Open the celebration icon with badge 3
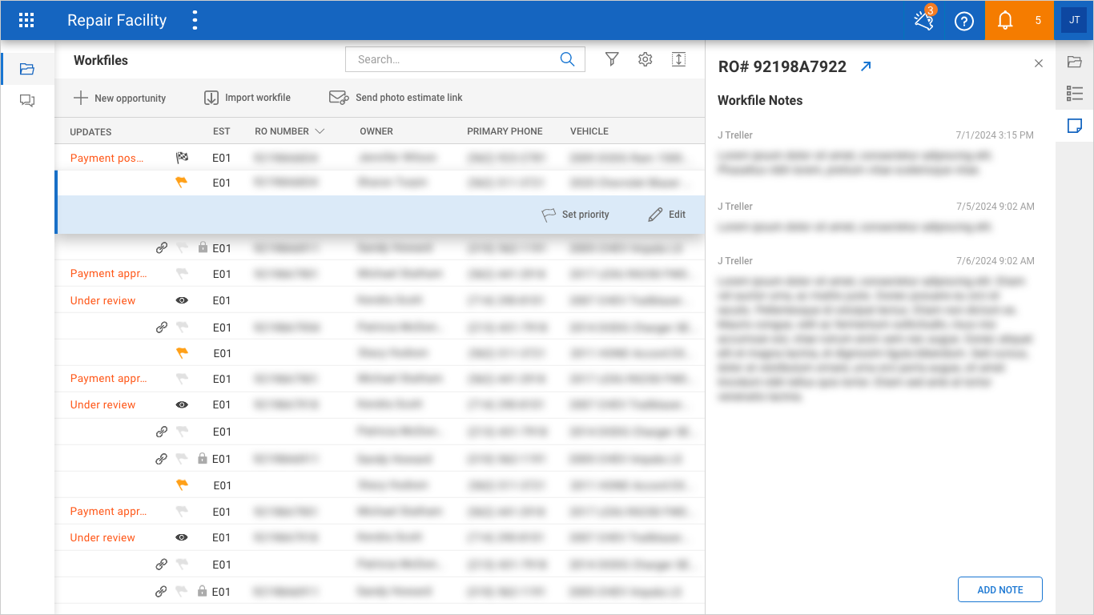The height and width of the screenshot is (615, 1094). (924, 20)
